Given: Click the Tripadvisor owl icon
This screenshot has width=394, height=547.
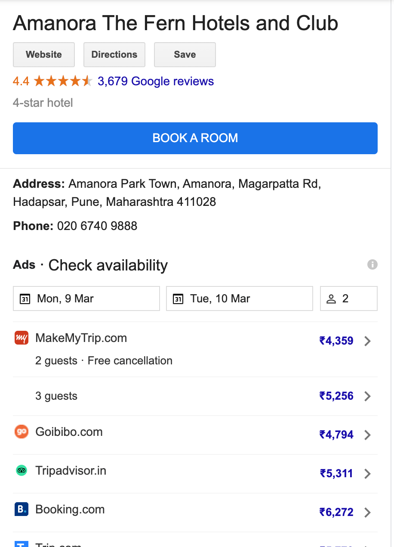Looking at the screenshot, I should pos(22,470).
